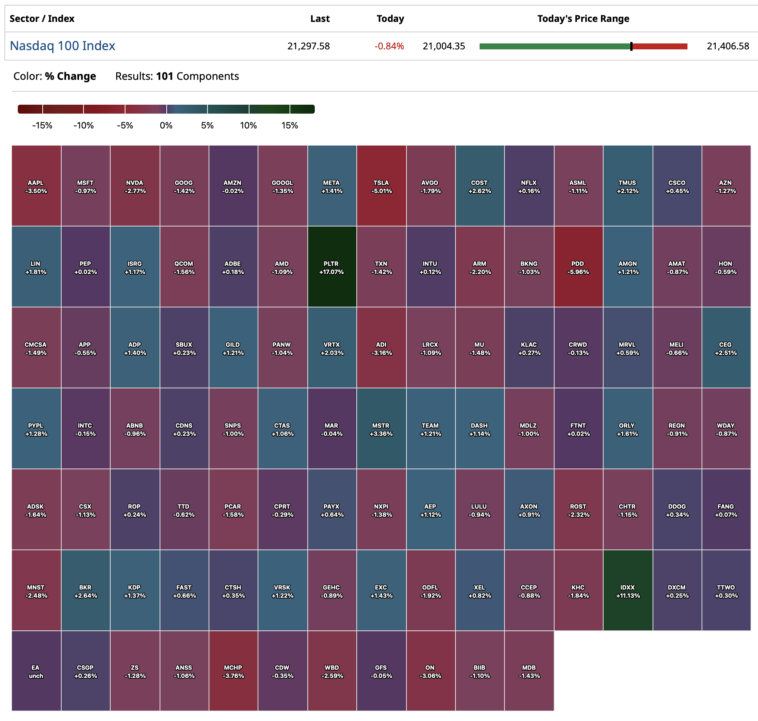Click the darkest red legend swatch
The image size is (758, 721).
tap(30, 109)
